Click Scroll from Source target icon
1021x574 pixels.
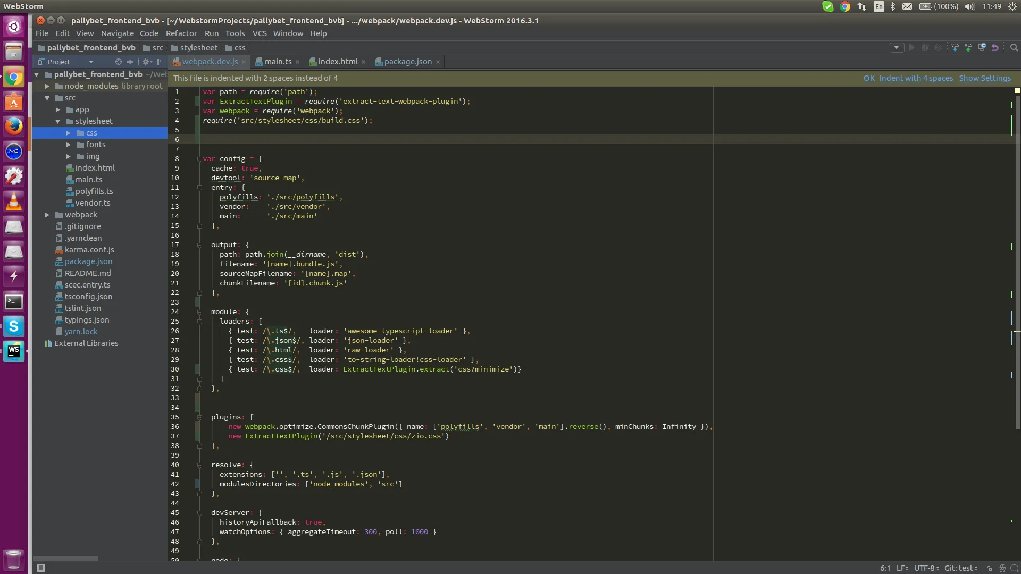[x=119, y=62]
